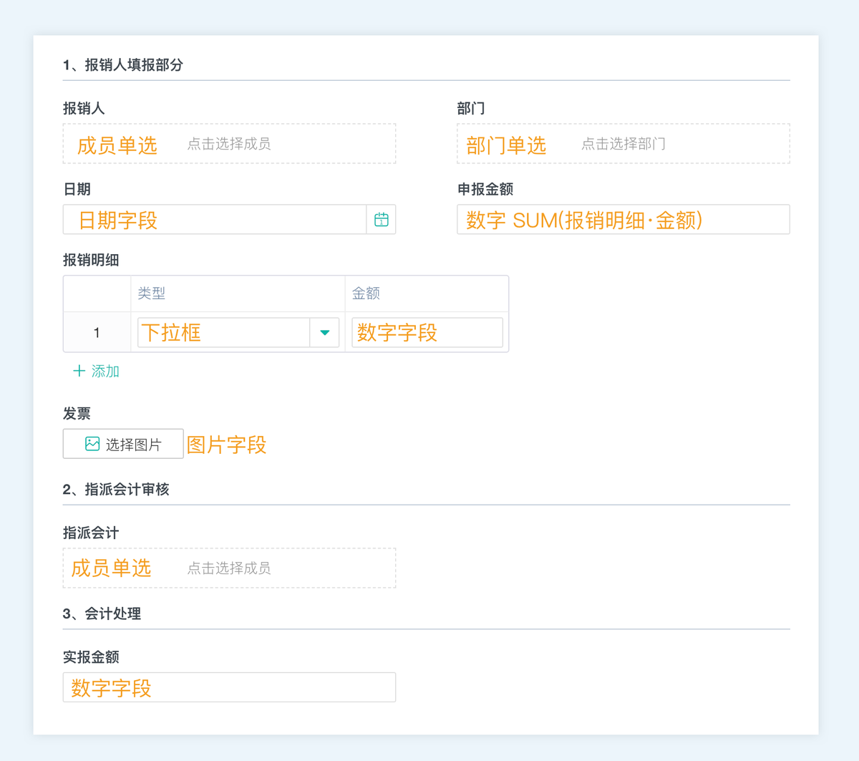Click 日期字段 date input
Screen dimensions: 859x761
point(215,220)
